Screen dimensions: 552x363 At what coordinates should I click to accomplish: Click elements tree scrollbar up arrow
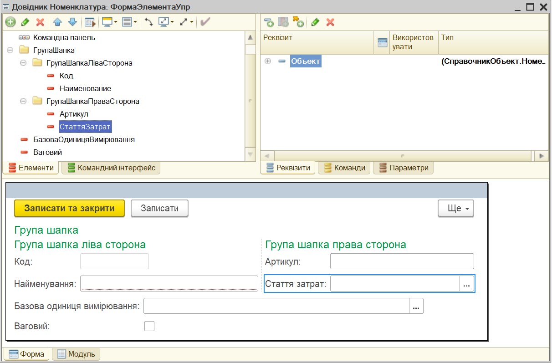coord(250,37)
